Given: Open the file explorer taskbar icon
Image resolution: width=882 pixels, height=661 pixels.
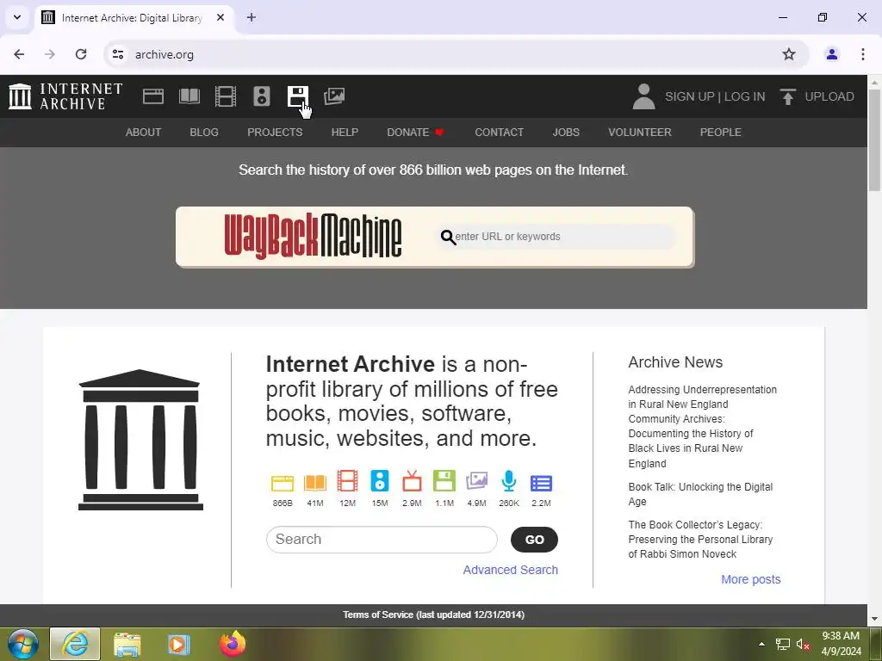Looking at the screenshot, I should [x=127, y=644].
